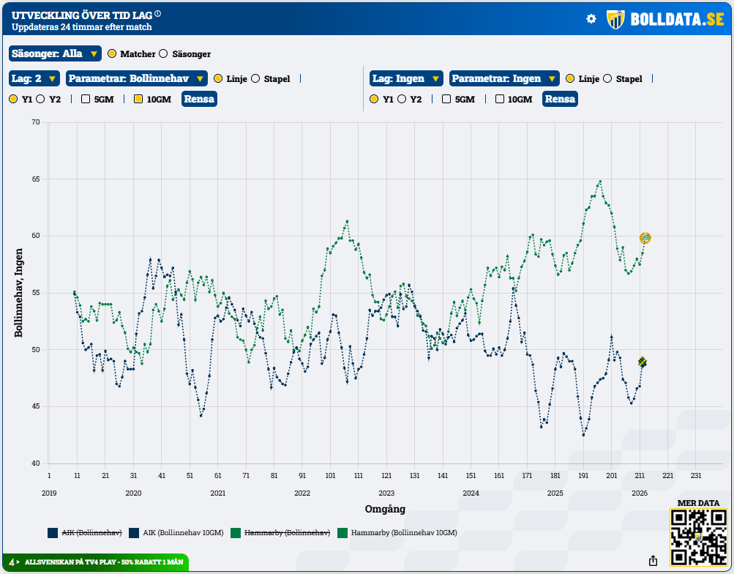734x574 pixels.
Task: Click the MER DATA QR code
Action: 697,538
